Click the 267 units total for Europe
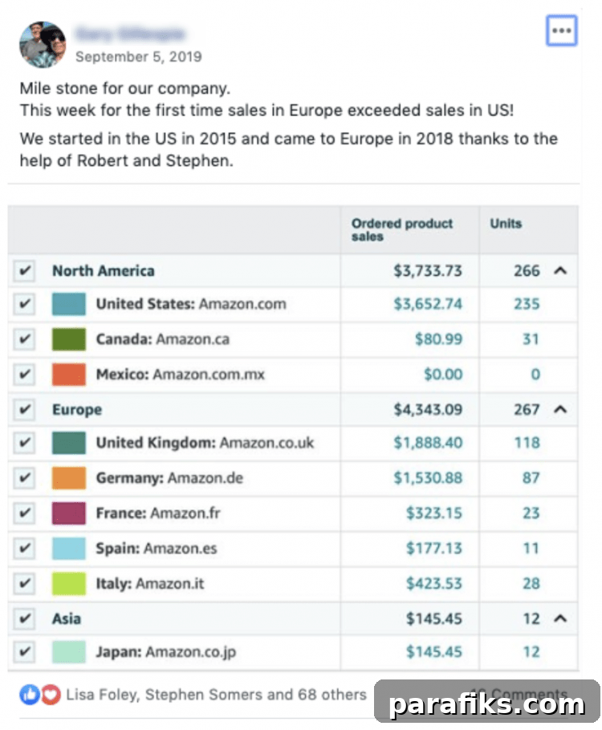Image resolution: width=602 pixels, height=730 pixels. click(x=527, y=410)
